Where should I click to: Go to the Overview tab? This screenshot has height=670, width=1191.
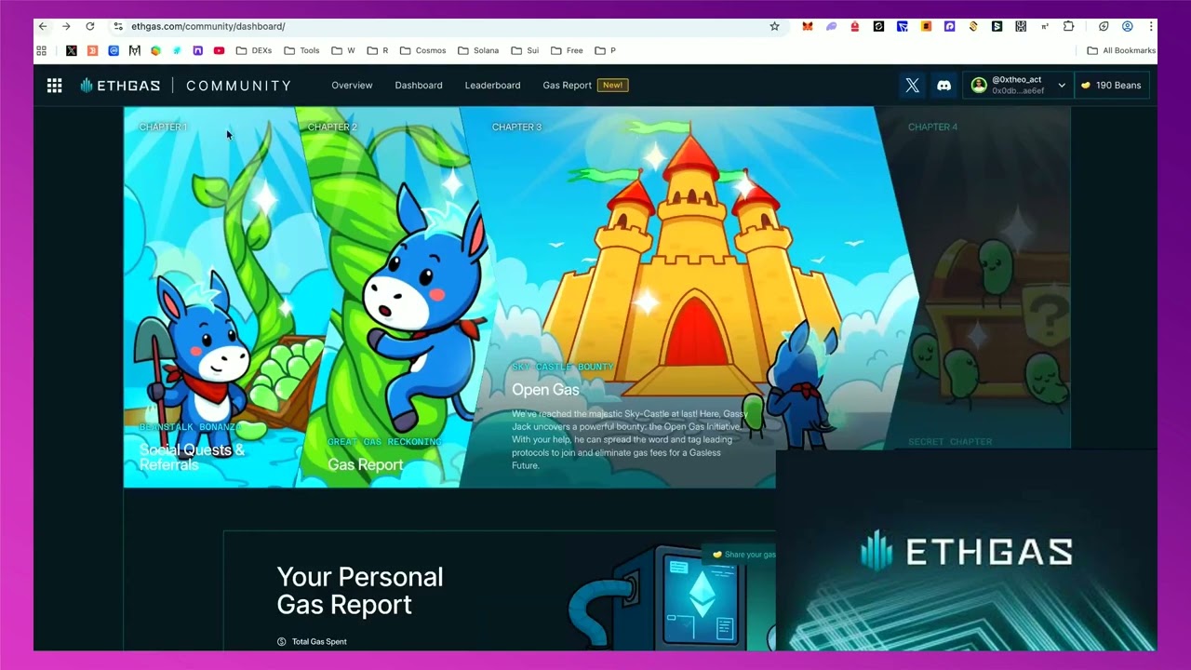[352, 86]
